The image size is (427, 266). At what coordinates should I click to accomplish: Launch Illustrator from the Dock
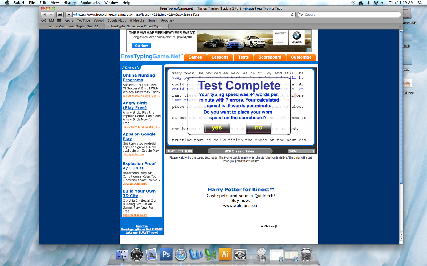pyautogui.click(x=225, y=254)
